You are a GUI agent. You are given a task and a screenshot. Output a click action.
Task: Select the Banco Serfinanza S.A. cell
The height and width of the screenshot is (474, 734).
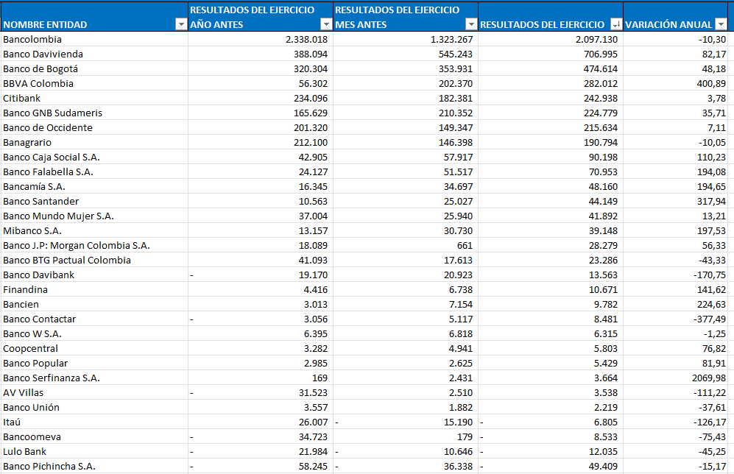[x=94, y=378]
